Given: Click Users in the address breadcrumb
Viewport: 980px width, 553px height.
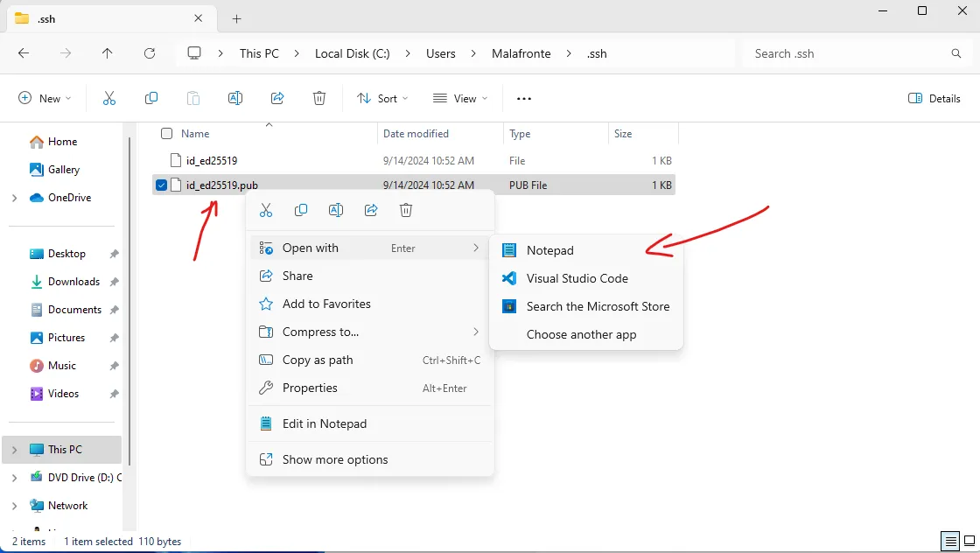Looking at the screenshot, I should coord(441,53).
